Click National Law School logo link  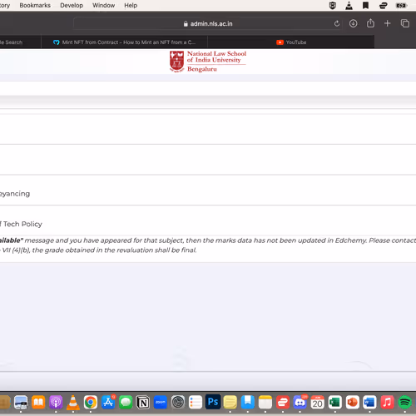(208, 62)
